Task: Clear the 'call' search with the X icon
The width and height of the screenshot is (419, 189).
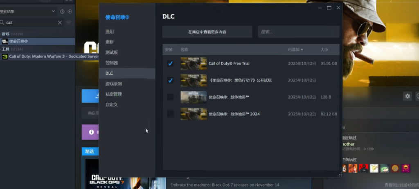Action: (x=60, y=22)
